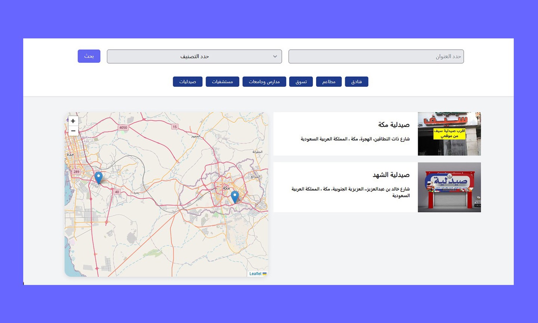Viewport: 538px width, 323px height.
Task: Select the blue map marker near جدة
Action: [x=98, y=176]
